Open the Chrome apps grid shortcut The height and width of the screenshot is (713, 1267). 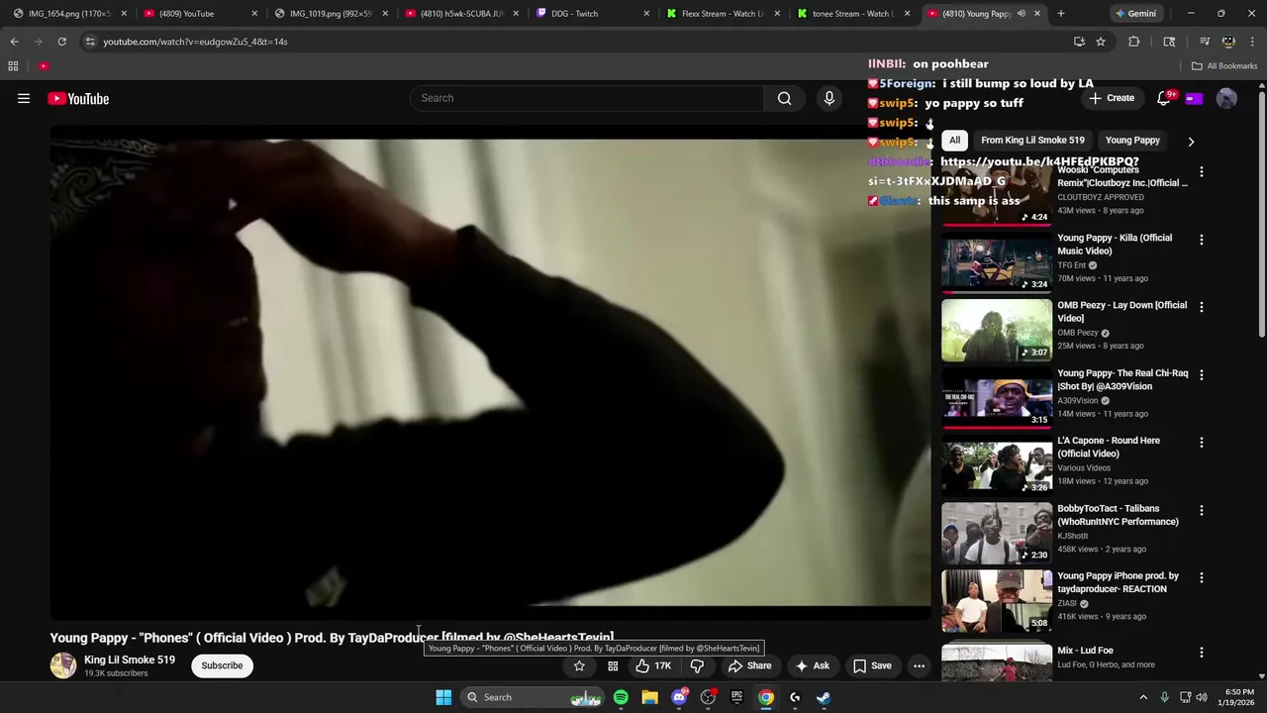pyautogui.click(x=13, y=66)
